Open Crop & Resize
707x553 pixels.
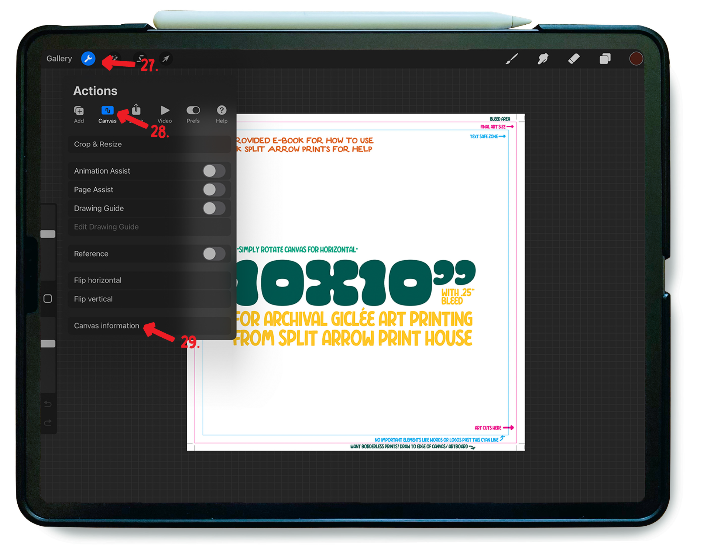(x=150, y=144)
